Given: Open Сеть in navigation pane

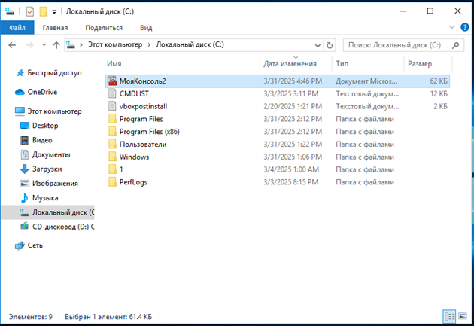Looking at the screenshot, I should (35, 245).
